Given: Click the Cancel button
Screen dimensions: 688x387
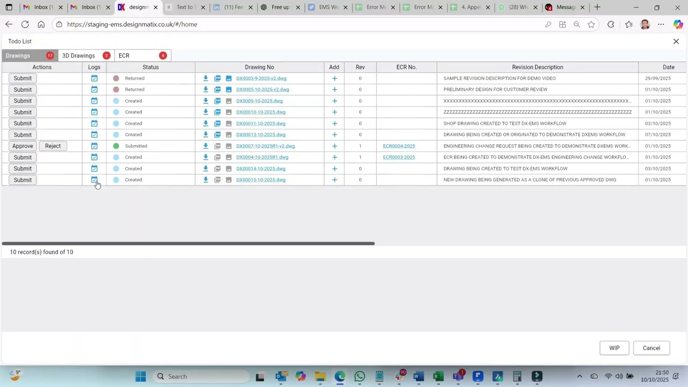Looking at the screenshot, I should 651,348.
